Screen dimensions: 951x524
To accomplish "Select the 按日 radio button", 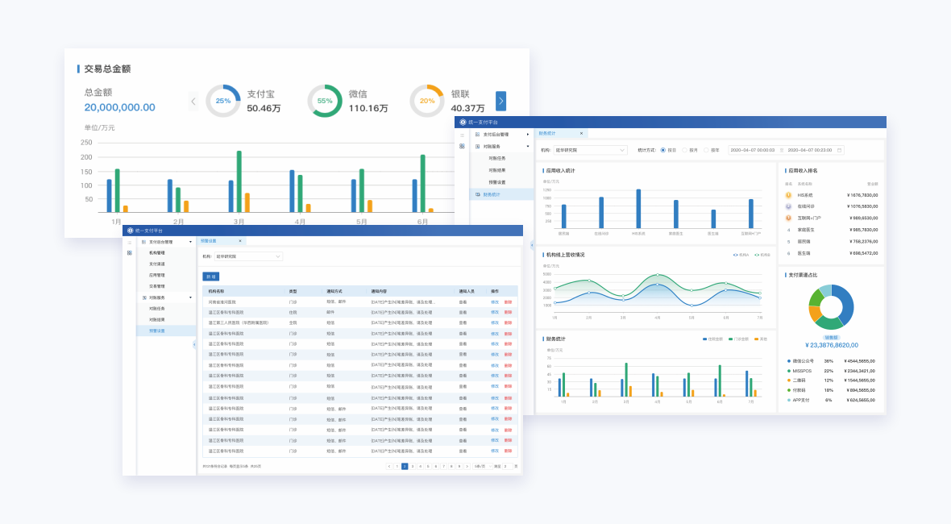I will pos(663,150).
